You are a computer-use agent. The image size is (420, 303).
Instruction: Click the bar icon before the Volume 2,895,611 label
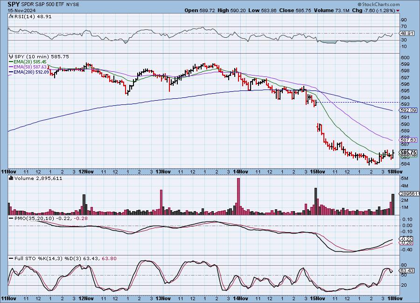pyautogui.click(x=11, y=178)
